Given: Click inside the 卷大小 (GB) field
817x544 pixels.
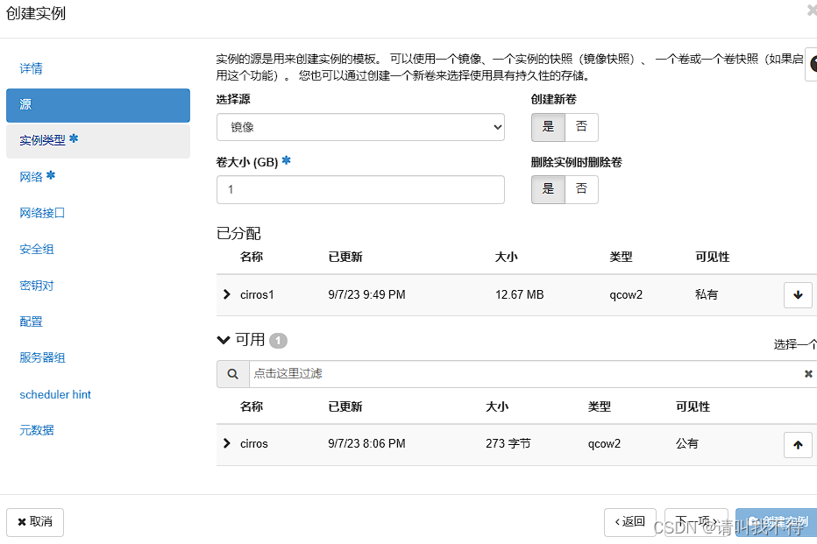Looking at the screenshot, I should point(360,189).
